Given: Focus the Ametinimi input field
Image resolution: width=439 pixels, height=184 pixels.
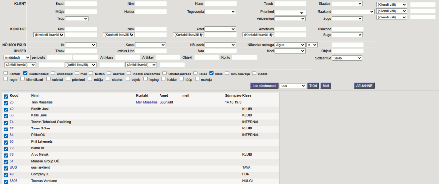Looking at the screenshot, I should (290, 29).
